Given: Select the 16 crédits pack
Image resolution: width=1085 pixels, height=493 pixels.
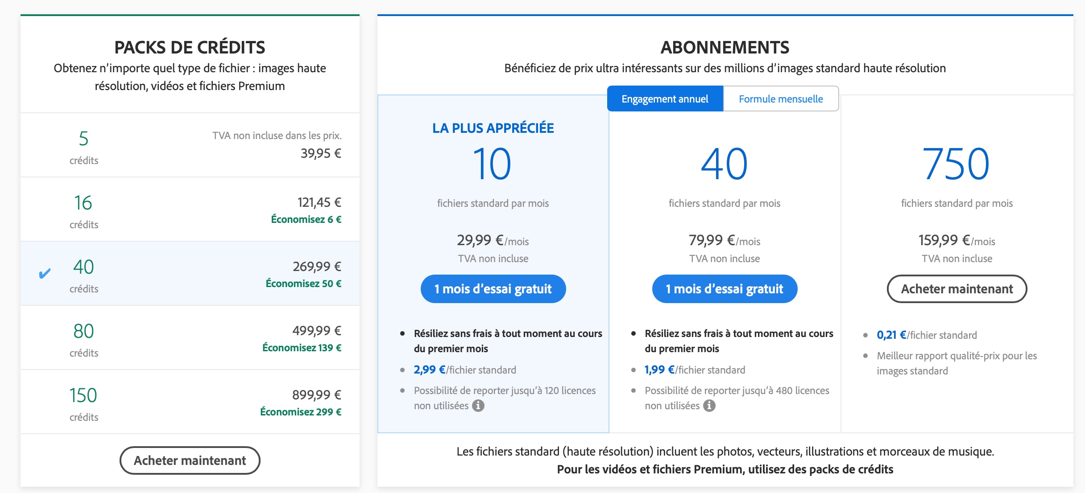Looking at the screenshot, I should pyautogui.click(x=190, y=210).
